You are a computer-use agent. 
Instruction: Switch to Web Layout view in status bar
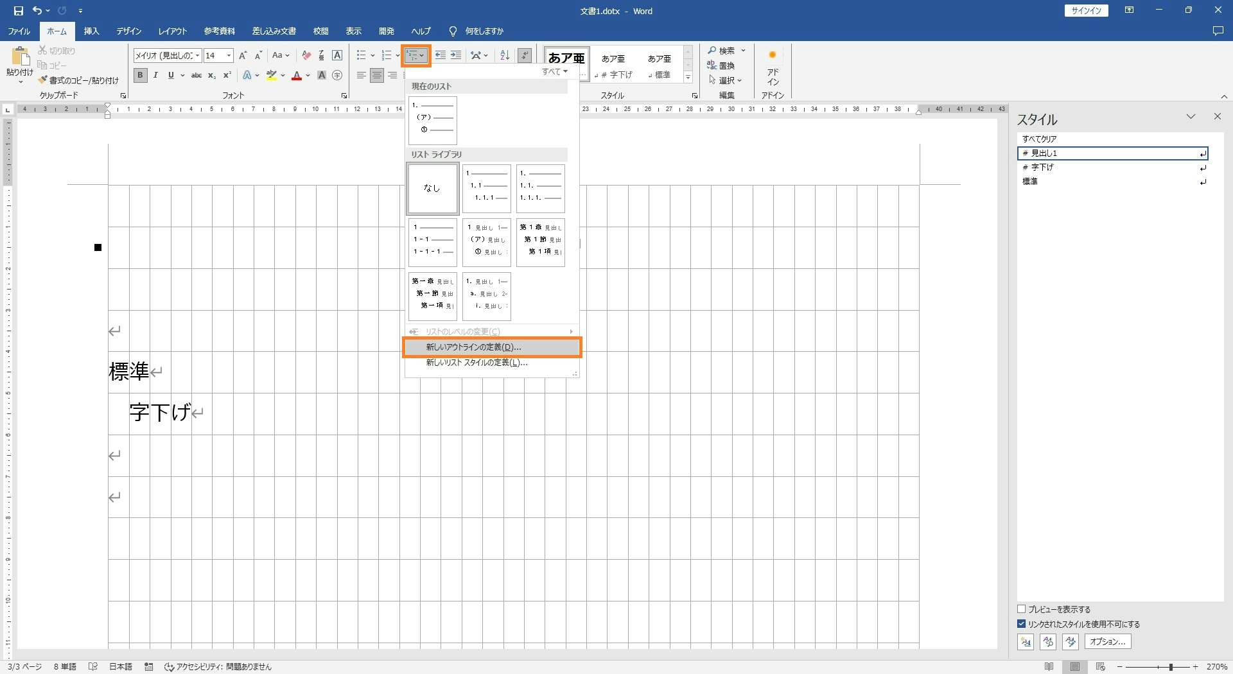[x=1100, y=667]
